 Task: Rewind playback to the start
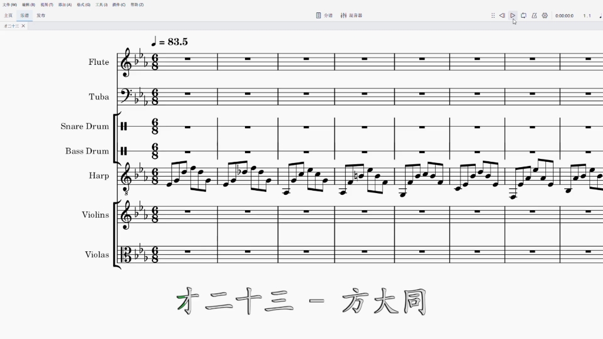pos(502,15)
